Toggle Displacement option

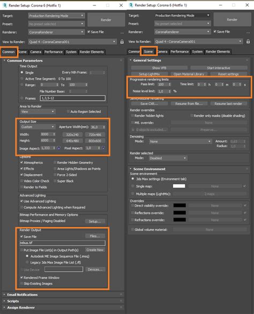coord(21,175)
